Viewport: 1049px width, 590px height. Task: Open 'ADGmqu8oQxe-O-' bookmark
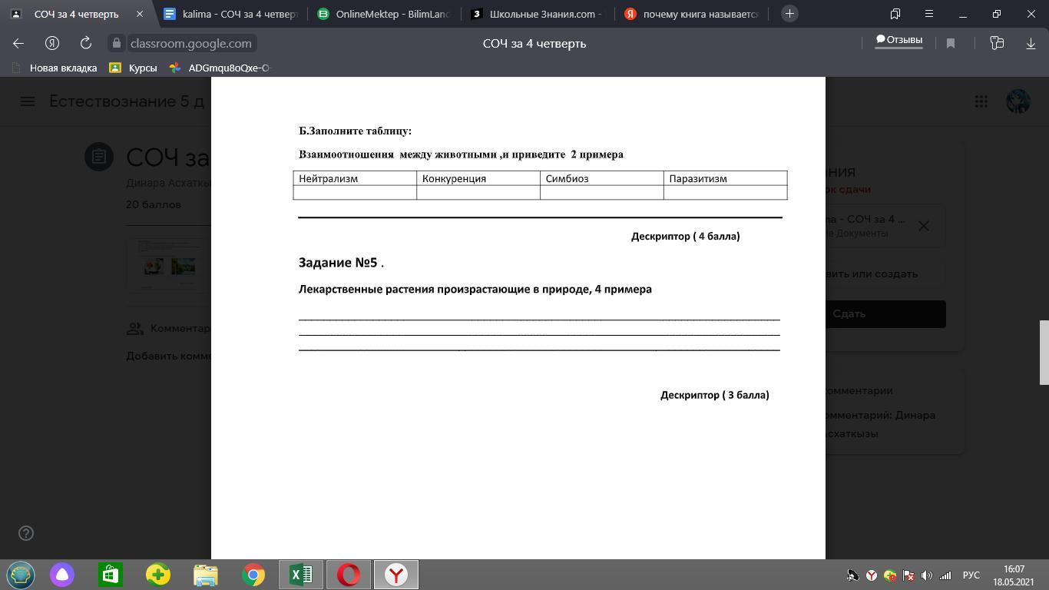pos(221,68)
